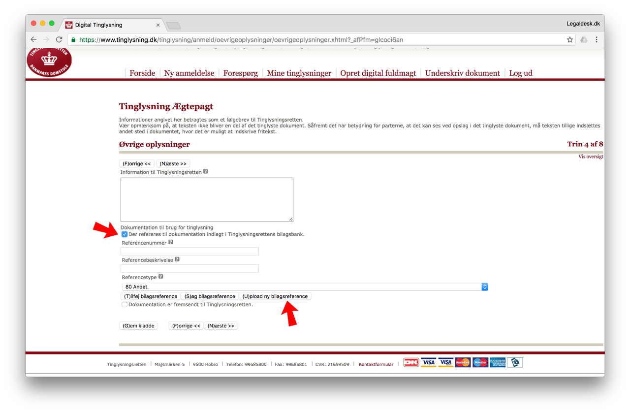
Task: Open Chrome three-dot menu
Action: click(x=597, y=40)
